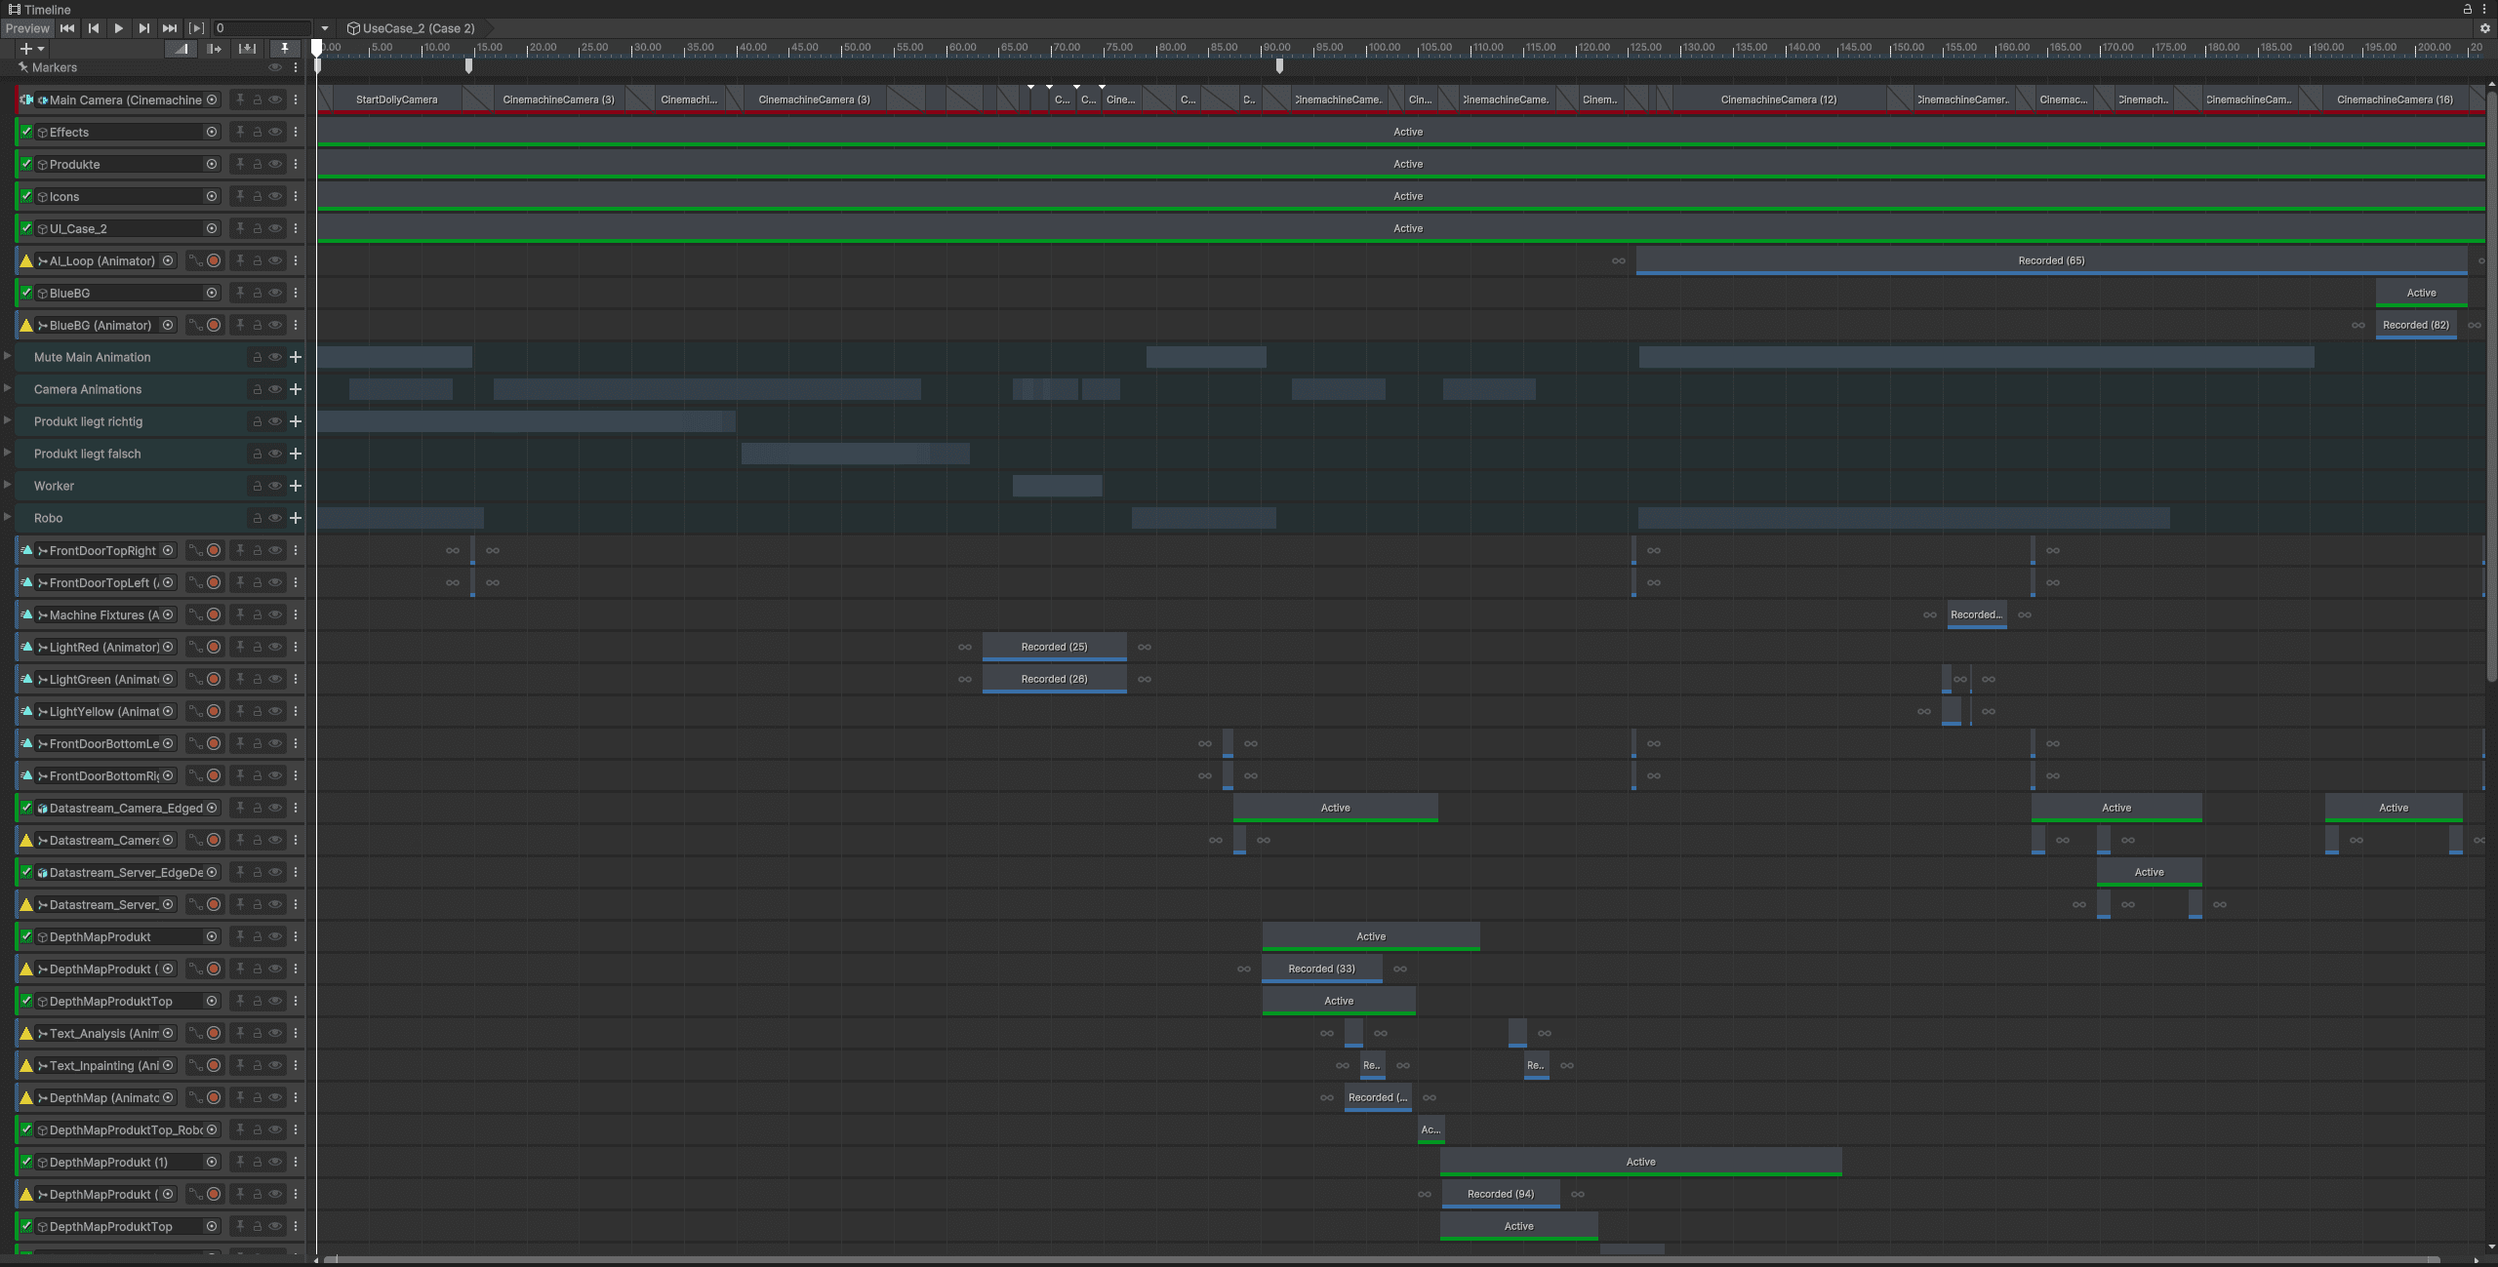Viewport: 2498px width, 1267px height.
Task: Toggle the Preview mode button
Action: [27, 28]
